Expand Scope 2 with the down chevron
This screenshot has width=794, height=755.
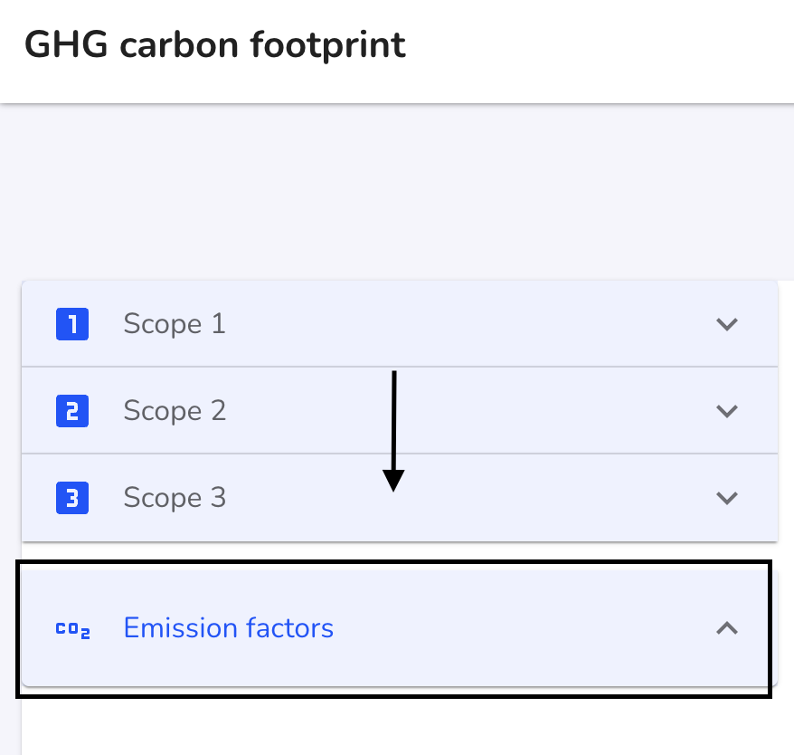727,411
